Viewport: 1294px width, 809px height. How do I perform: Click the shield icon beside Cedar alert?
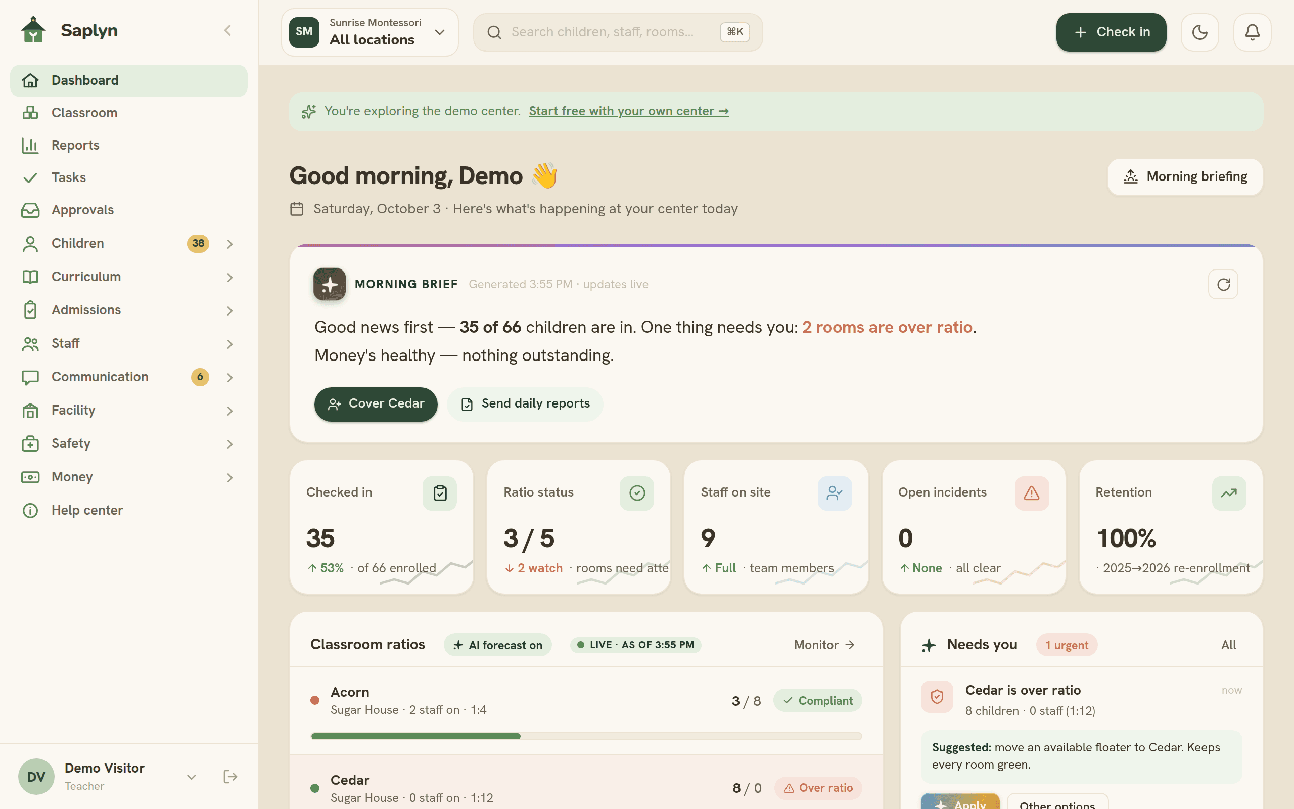tap(937, 697)
